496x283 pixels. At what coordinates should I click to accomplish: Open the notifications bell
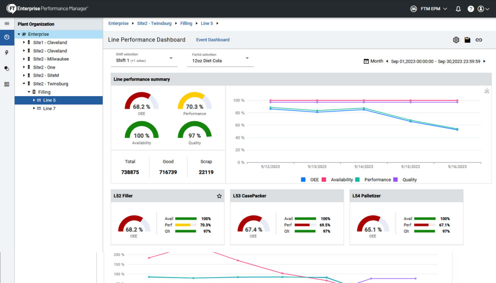pos(458,9)
